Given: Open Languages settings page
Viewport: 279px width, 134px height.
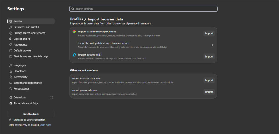Looking at the screenshot, I should point(31,65).
